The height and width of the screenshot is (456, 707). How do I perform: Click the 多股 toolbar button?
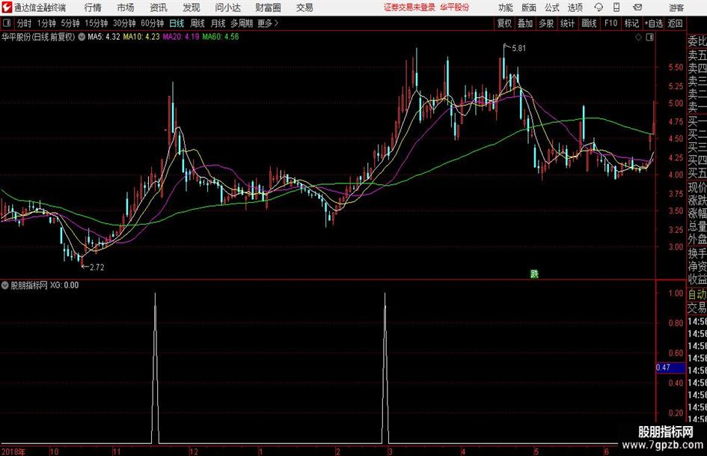[546, 23]
